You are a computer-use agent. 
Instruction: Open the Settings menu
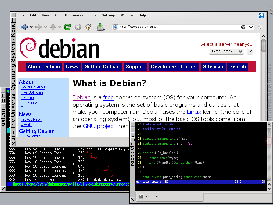109,15
